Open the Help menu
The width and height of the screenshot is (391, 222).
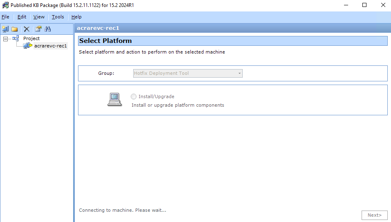(76, 17)
